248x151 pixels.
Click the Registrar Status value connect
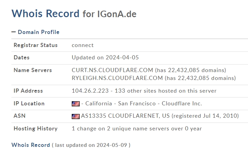coord(82,45)
